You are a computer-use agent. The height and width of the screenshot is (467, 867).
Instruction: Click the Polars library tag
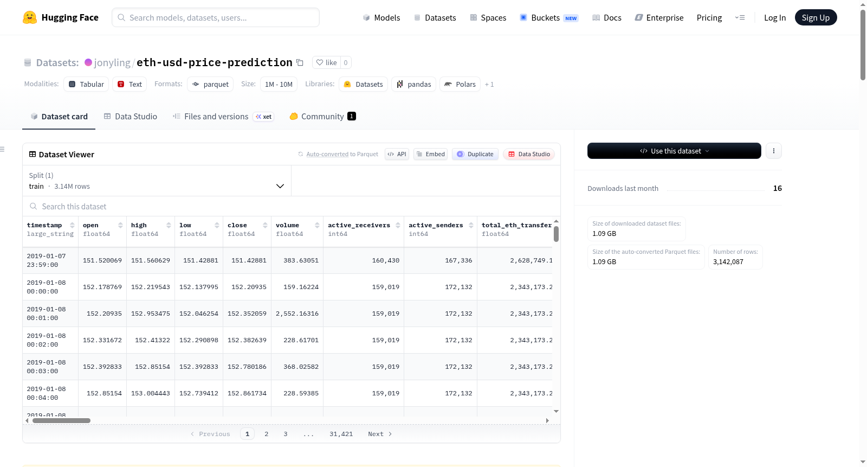(x=460, y=84)
